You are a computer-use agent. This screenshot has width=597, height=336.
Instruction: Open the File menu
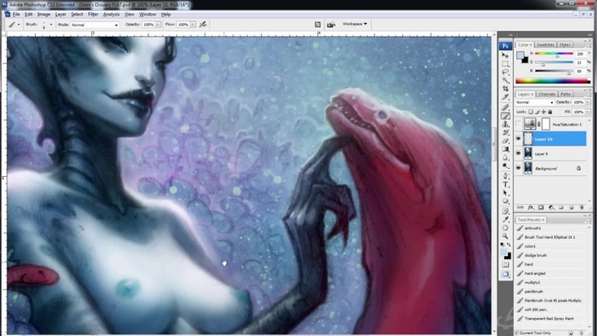(16, 15)
